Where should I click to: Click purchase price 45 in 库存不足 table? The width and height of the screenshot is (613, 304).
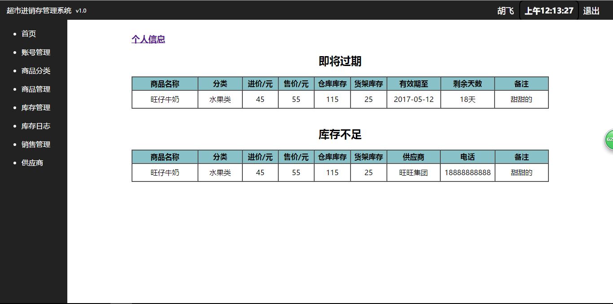point(260,172)
